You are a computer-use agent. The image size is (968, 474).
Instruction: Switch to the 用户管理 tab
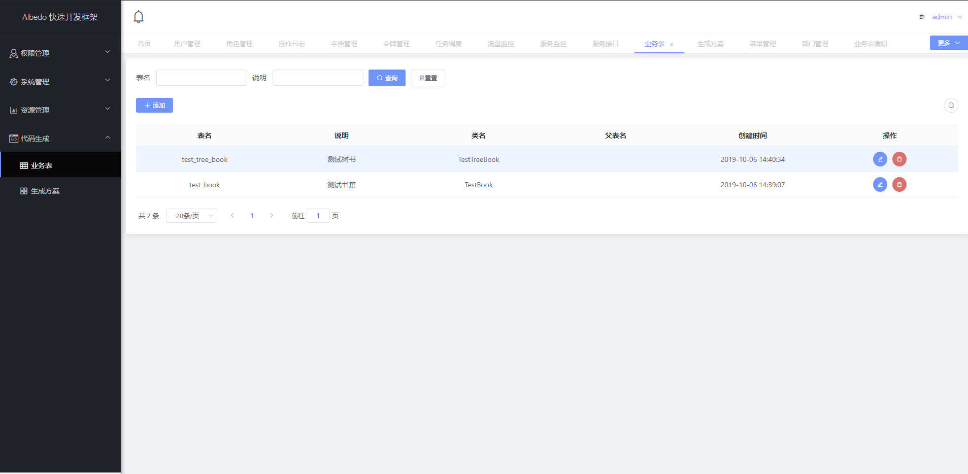point(187,44)
